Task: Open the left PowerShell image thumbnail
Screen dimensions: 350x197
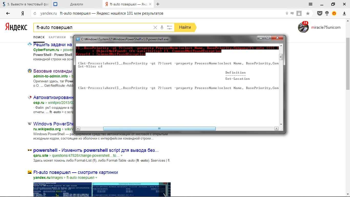Action: pyautogui.click(x=63, y=190)
